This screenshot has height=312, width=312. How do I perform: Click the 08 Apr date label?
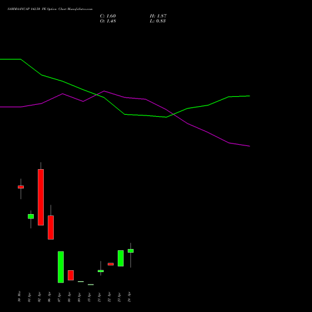point(69,297)
